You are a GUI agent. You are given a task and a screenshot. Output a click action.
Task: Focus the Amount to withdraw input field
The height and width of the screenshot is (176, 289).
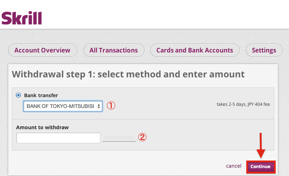pyautogui.click(x=58, y=138)
